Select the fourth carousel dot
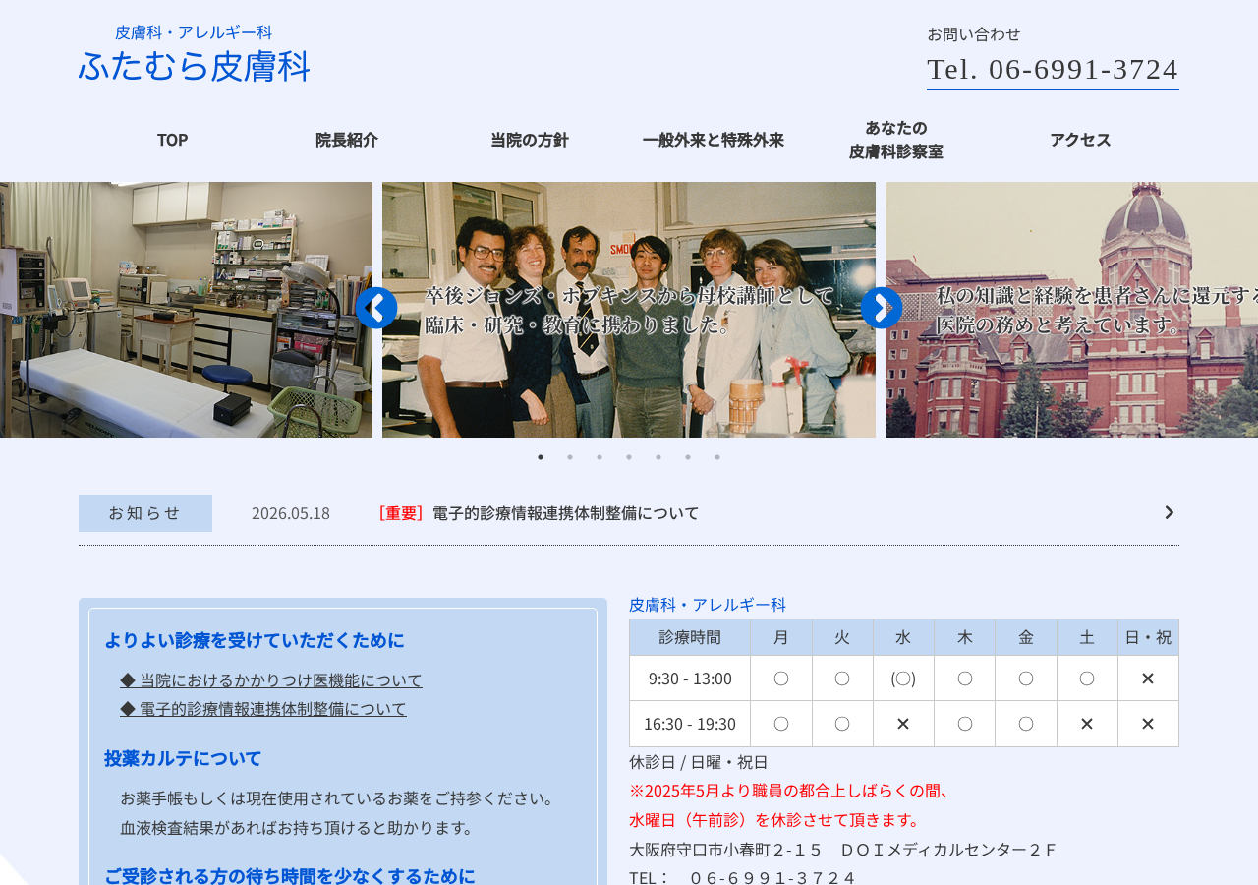1258x885 pixels. point(629,457)
